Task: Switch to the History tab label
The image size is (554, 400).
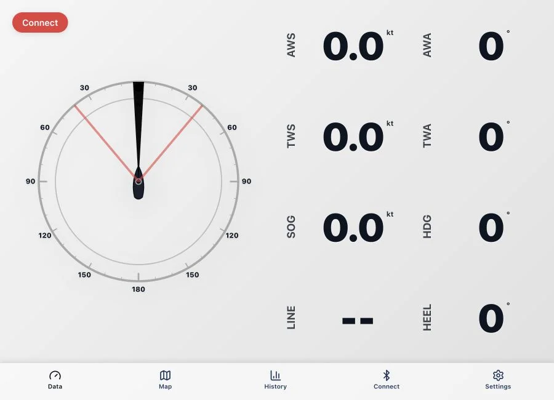Action: [x=275, y=386]
